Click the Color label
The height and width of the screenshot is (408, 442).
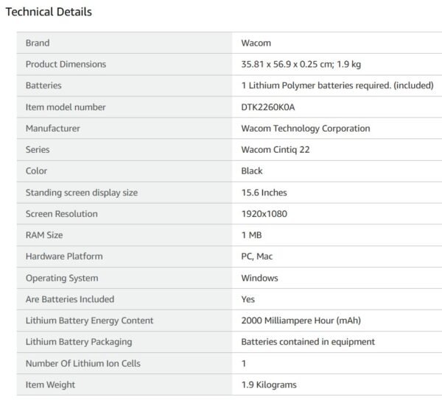[x=36, y=171]
